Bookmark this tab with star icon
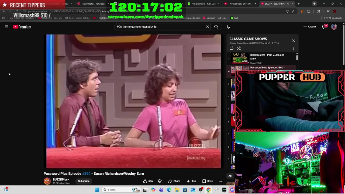This screenshot has width=345, height=194. coord(293,11)
